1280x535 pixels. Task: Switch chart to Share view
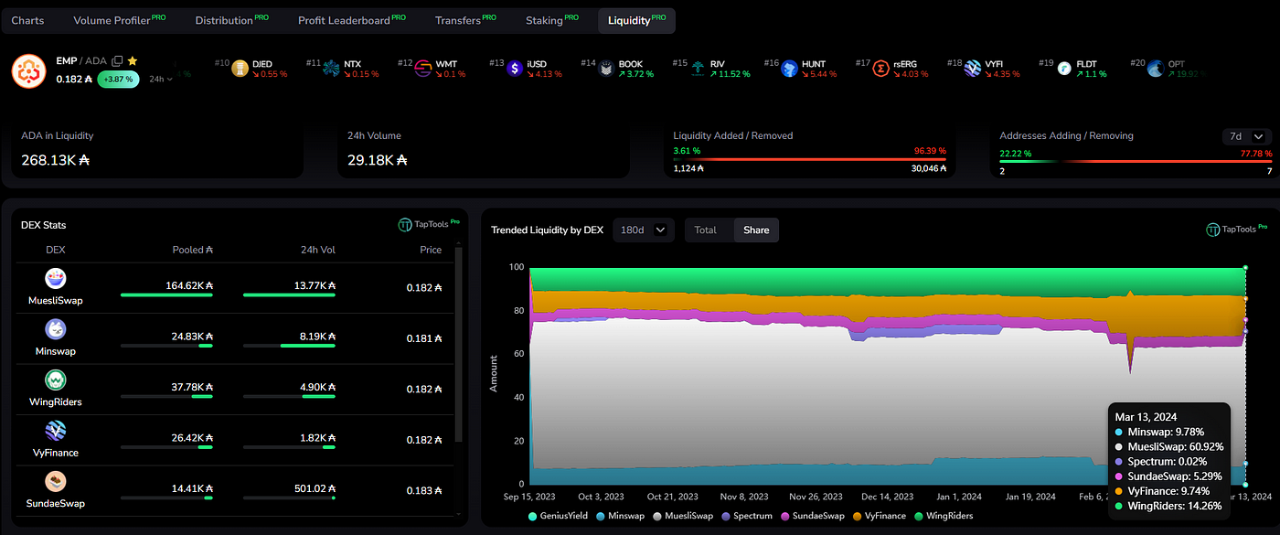[756, 230]
